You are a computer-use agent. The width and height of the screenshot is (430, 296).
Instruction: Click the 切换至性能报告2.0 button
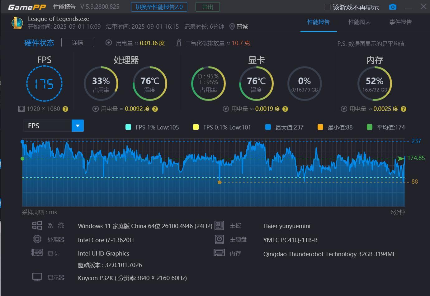(159, 7)
